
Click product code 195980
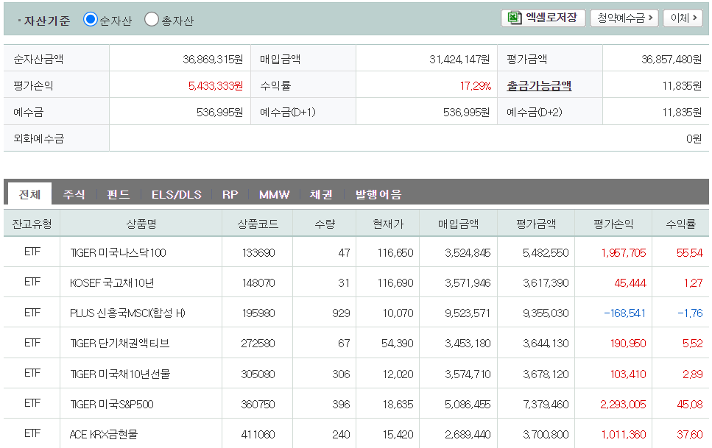258,313
